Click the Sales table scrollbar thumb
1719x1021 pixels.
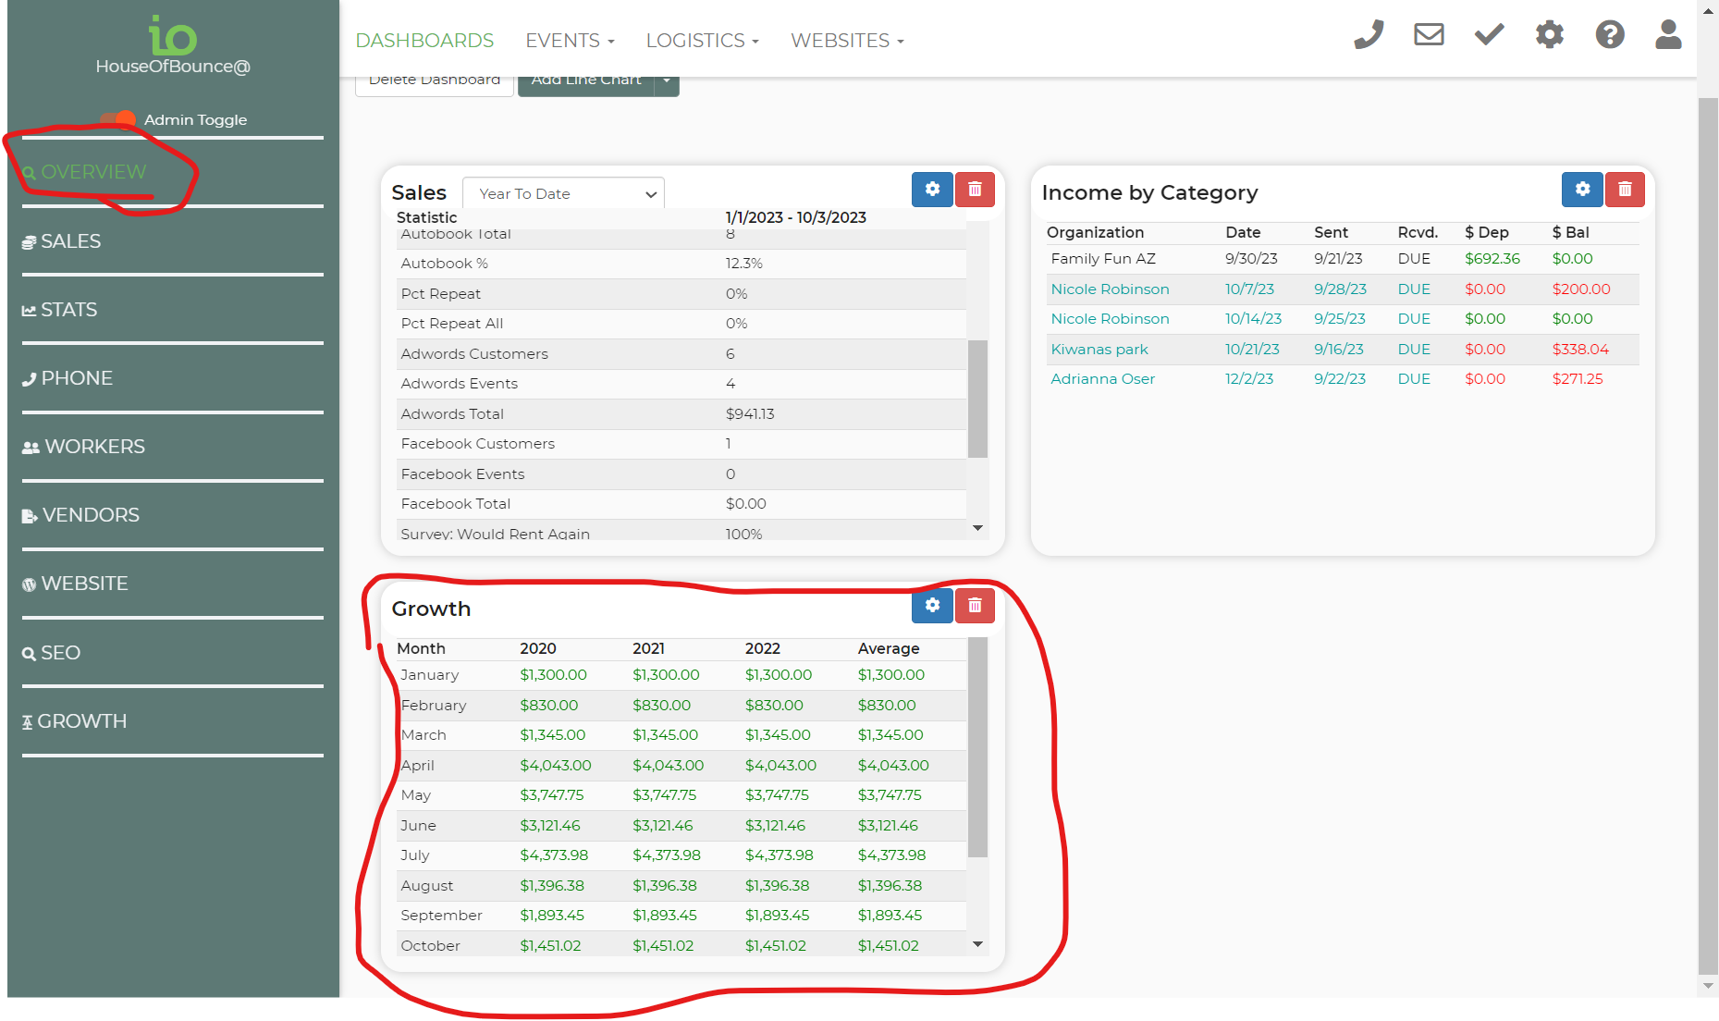pos(977,399)
